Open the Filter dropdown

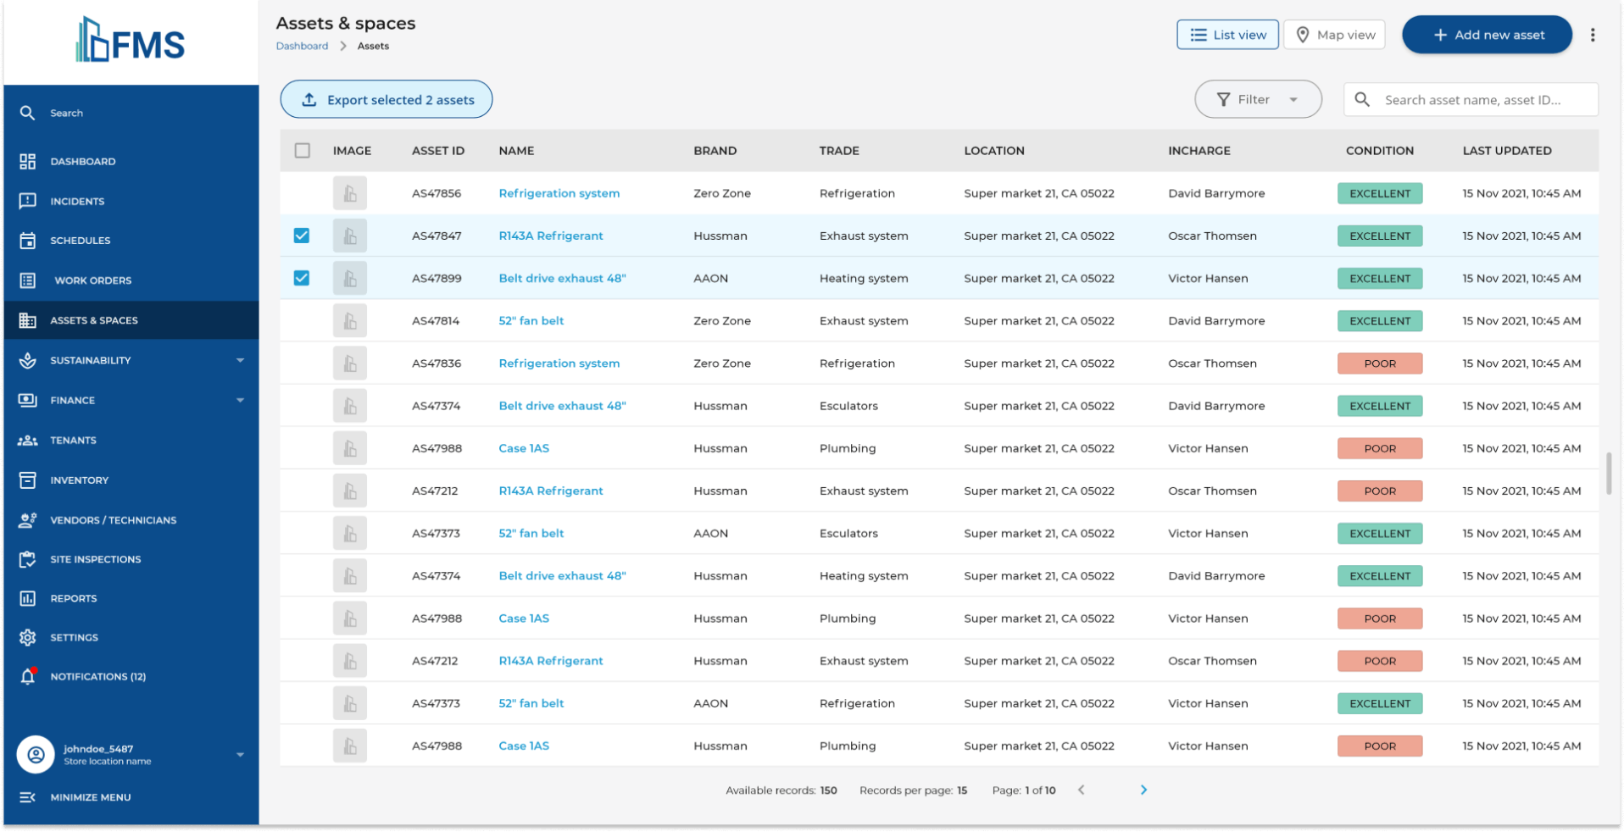[1258, 99]
